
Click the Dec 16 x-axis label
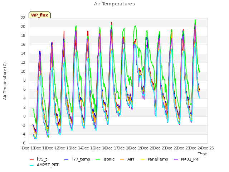pos(100,148)
